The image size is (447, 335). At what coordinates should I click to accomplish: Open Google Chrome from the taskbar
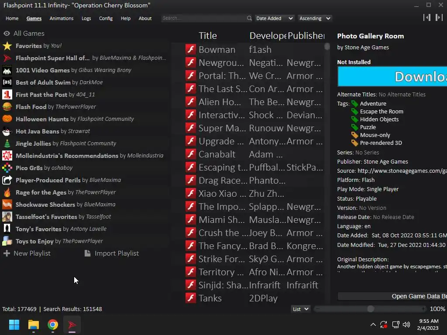pos(53,325)
